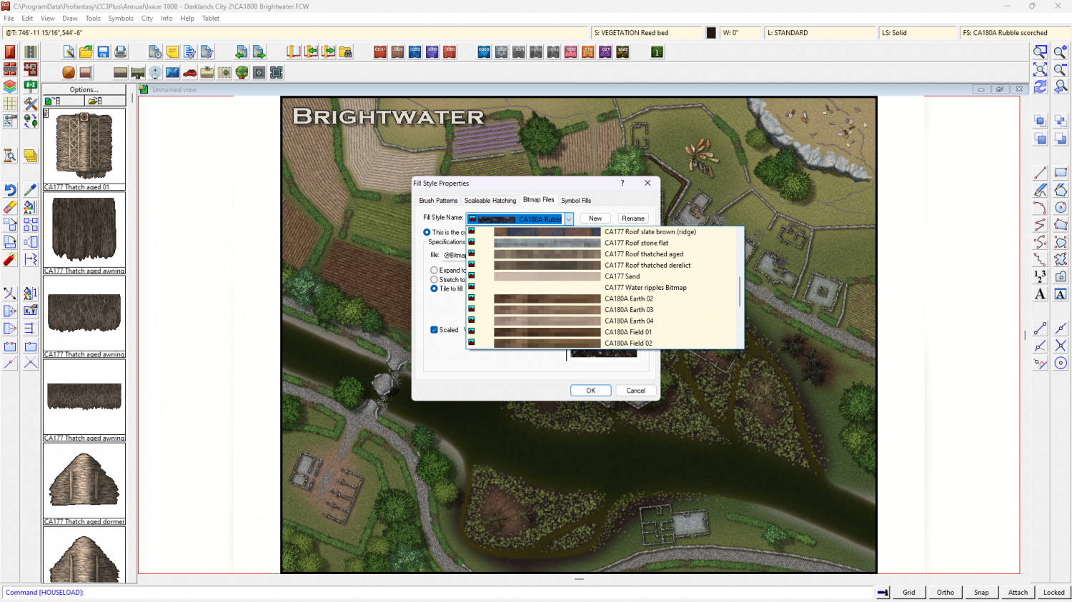Select the Rectangle box tool

pyautogui.click(x=1061, y=173)
